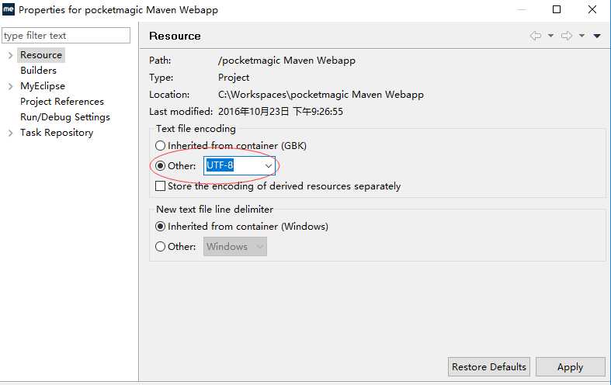Select 'Inherited from container (Windows)' radio
The width and height of the screenshot is (611, 385).
coord(160,227)
